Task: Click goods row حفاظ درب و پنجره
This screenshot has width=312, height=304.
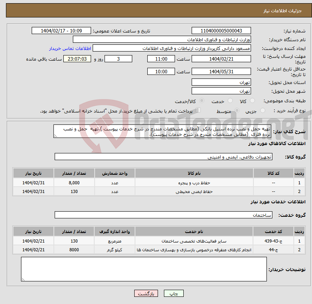Action: click(x=159, y=183)
